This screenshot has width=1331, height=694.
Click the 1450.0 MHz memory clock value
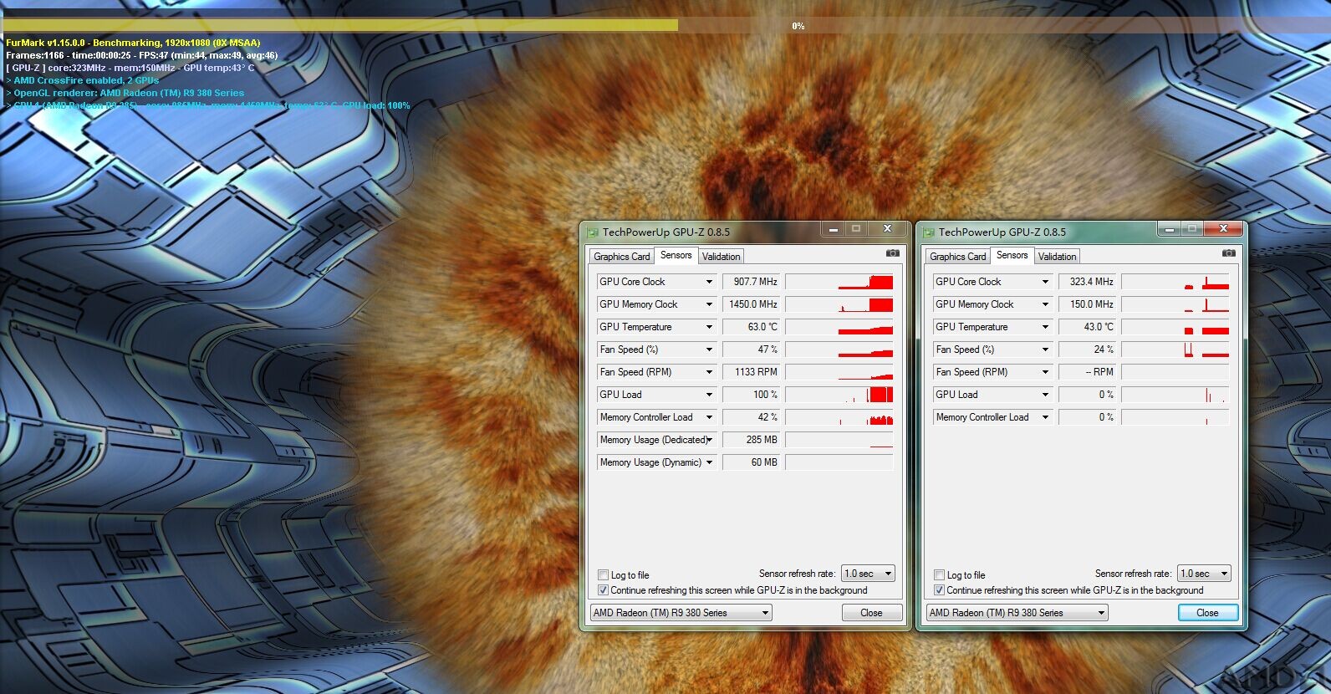point(751,304)
